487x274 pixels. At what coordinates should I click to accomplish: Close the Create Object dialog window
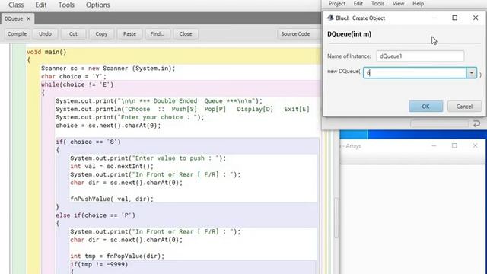click(476, 18)
